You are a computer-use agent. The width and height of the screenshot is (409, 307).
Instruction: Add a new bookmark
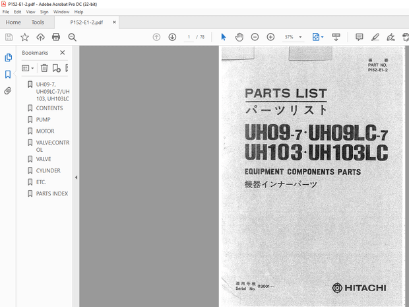56,68
